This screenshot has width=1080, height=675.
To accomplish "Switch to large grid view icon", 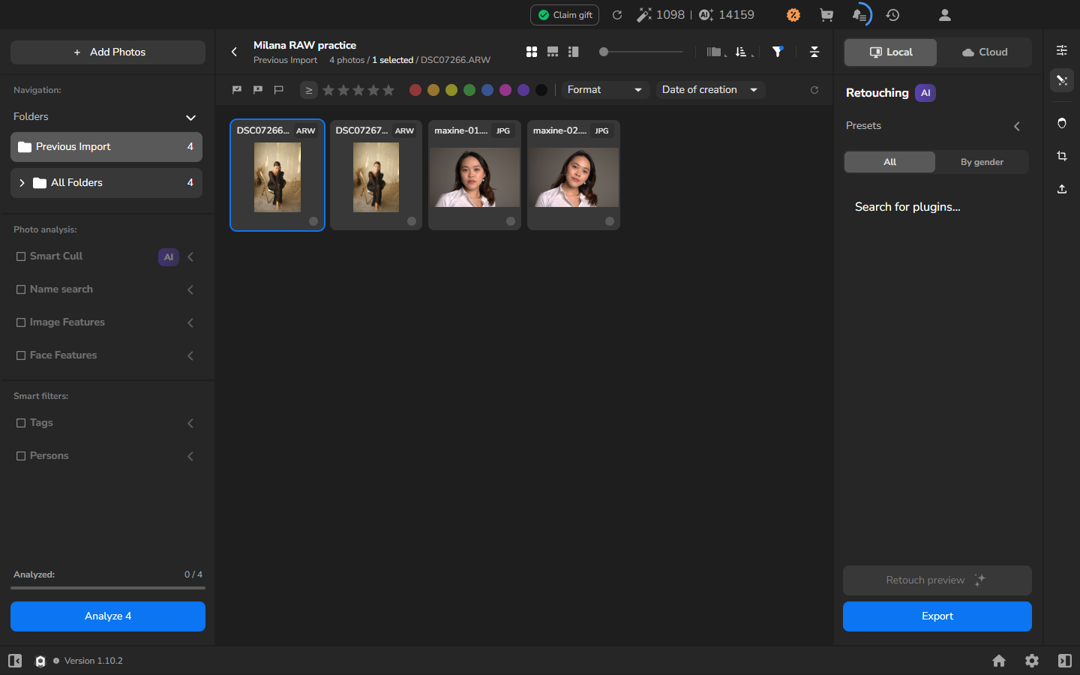I will coord(532,52).
